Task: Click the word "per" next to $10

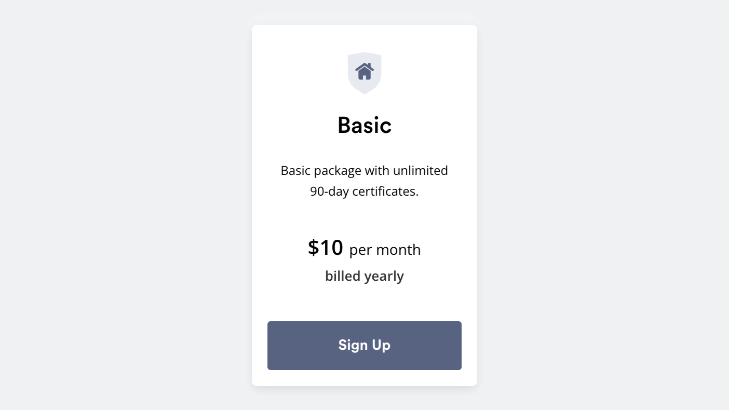Action: click(361, 251)
